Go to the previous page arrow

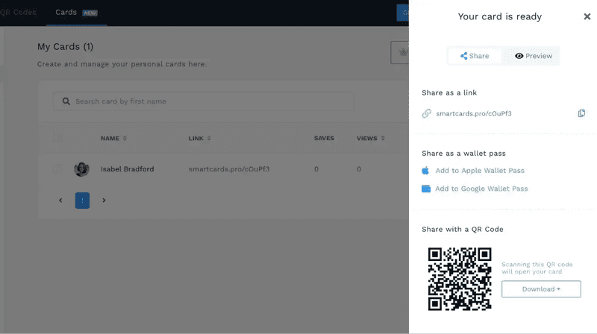(61, 200)
